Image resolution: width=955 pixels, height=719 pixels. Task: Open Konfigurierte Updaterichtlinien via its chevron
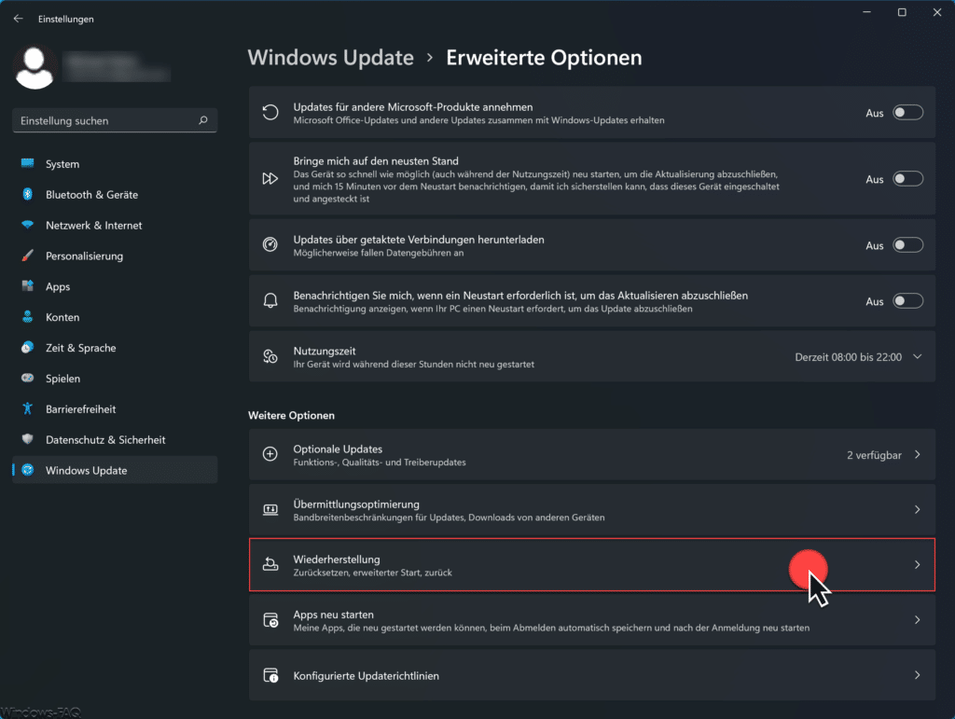(918, 675)
